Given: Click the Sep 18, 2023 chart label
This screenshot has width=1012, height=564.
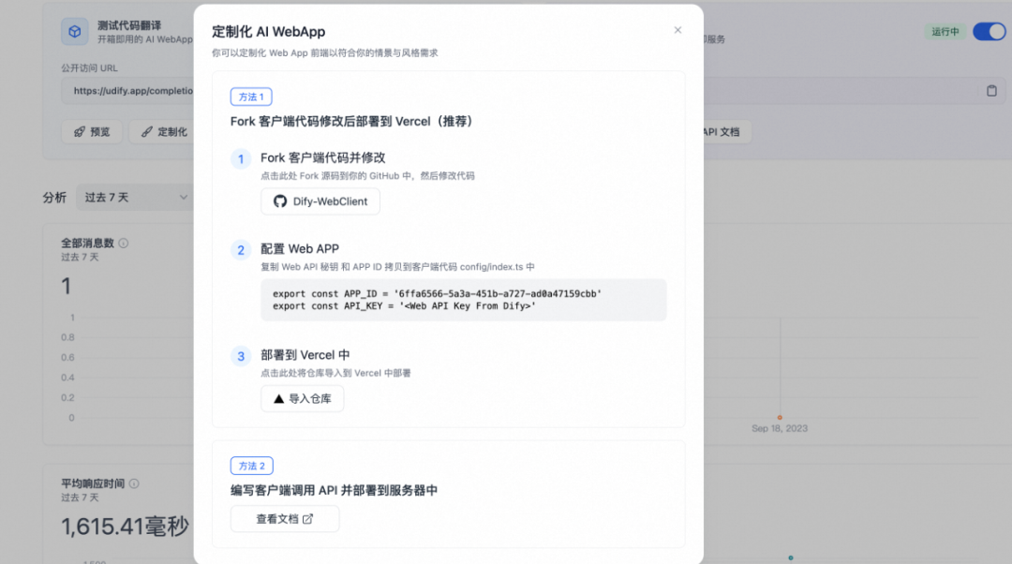Looking at the screenshot, I should pyautogui.click(x=780, y=428).
